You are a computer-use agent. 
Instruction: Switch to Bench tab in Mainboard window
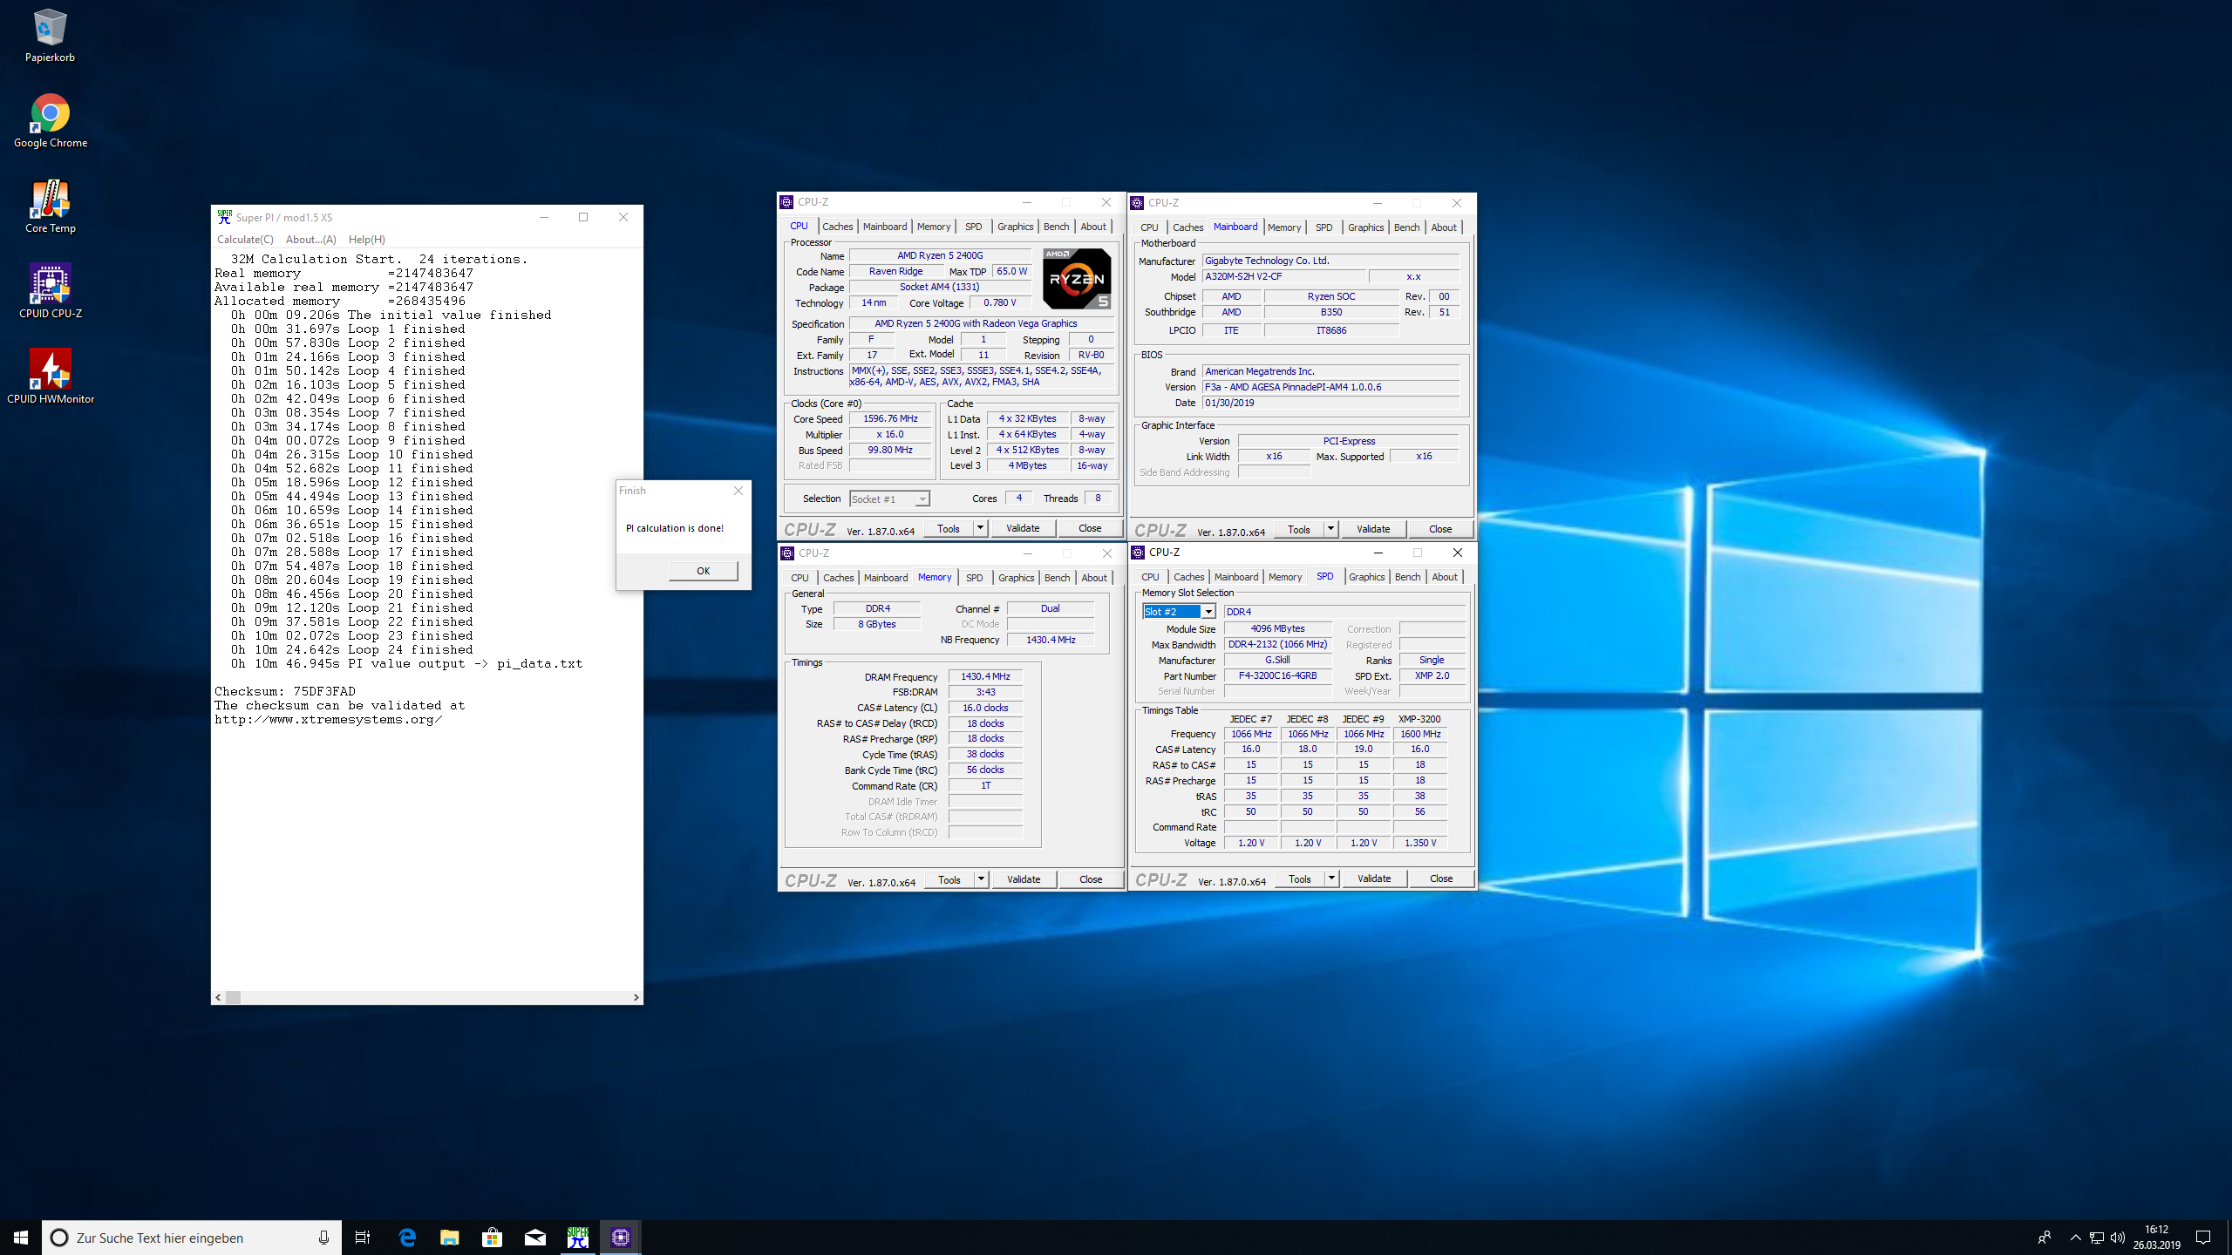pyautogui.click(x=1406, y=227)
